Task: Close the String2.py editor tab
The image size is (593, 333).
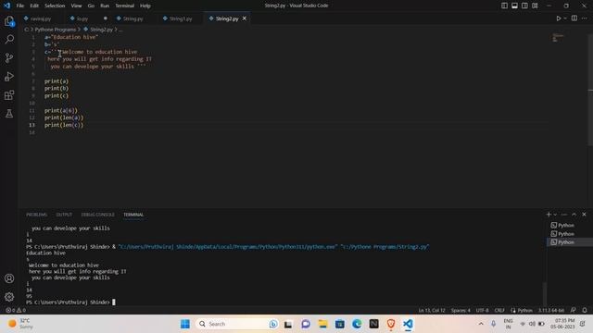Action: (245, 18)
